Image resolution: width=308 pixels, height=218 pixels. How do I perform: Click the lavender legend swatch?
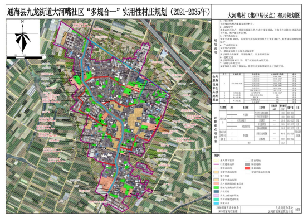click(216, 195)
